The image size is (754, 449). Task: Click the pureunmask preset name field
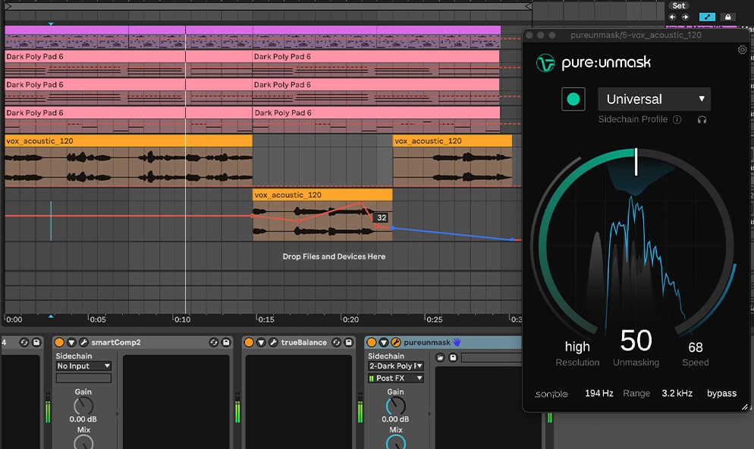point(492,357)
